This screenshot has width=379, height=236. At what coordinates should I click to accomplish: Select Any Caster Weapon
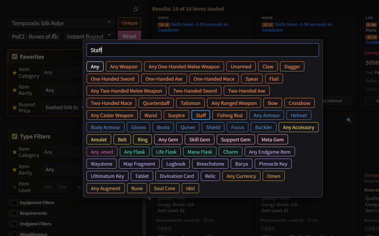[x=112, y=115]
